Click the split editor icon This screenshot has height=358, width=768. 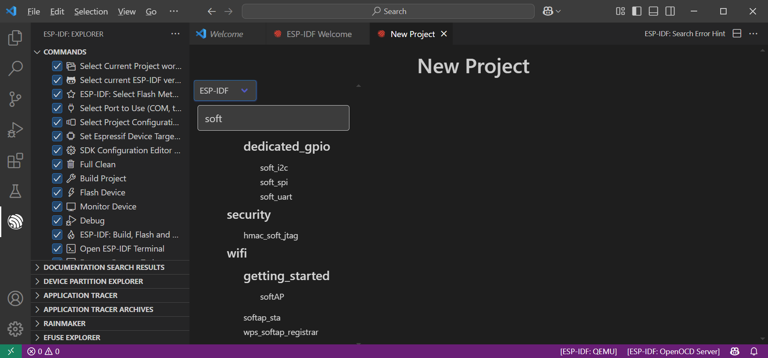coord(737,34)
